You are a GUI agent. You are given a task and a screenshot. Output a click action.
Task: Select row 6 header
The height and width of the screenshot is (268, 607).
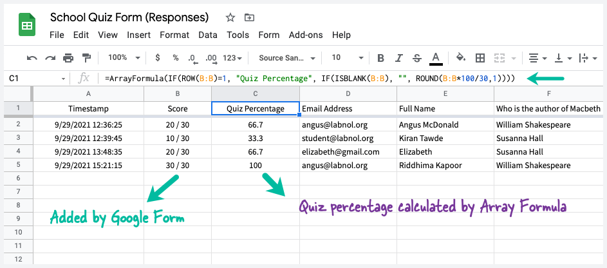[19, 178]
